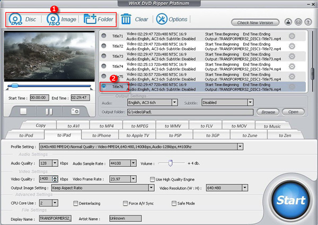This screenshot has height=225, width=318.
Task: Open settings gear for Title73
Action: 292,56
